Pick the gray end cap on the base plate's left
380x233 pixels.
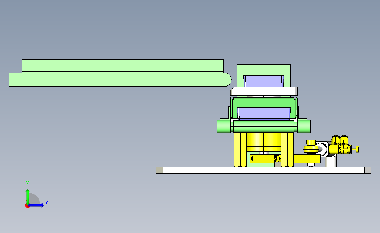click(x=160, y=170)
